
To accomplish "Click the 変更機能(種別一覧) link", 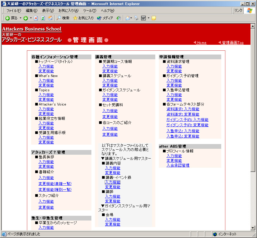I will coord(55,190).
